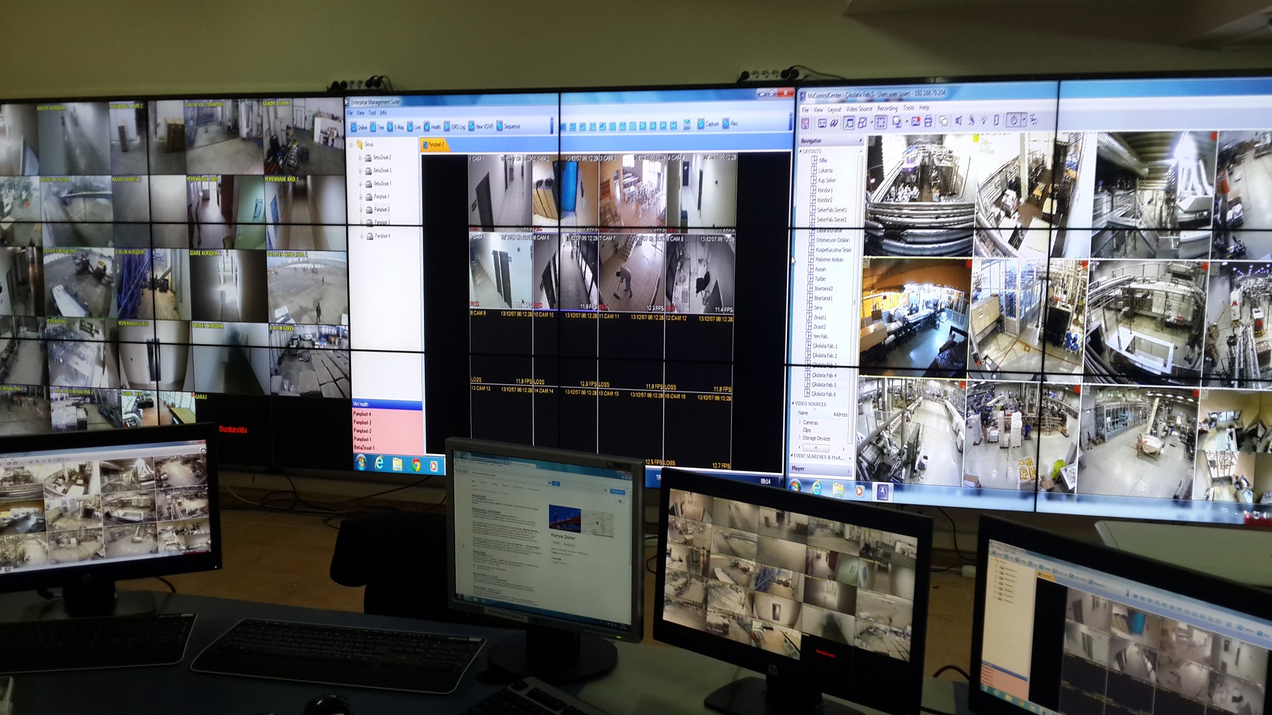
Task: Select the single-view layout icon in Enterprise Suite
Action: [x=563, y=126]
